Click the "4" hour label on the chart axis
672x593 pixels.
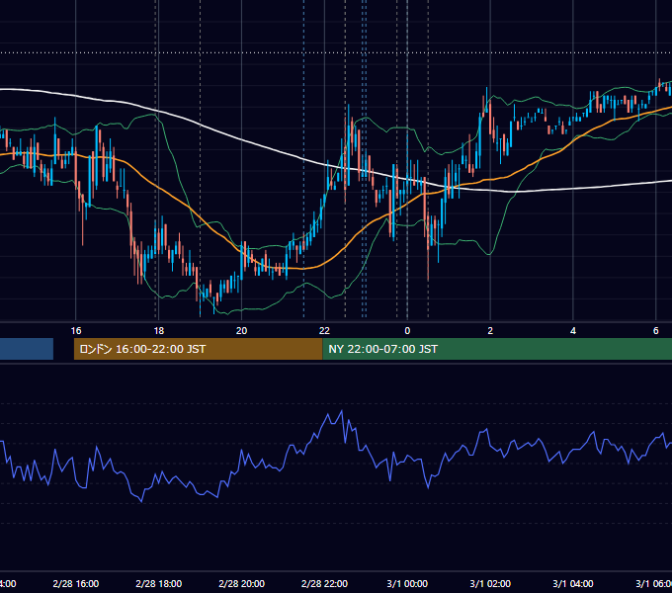pyautogui.click(x=573, y=330)
